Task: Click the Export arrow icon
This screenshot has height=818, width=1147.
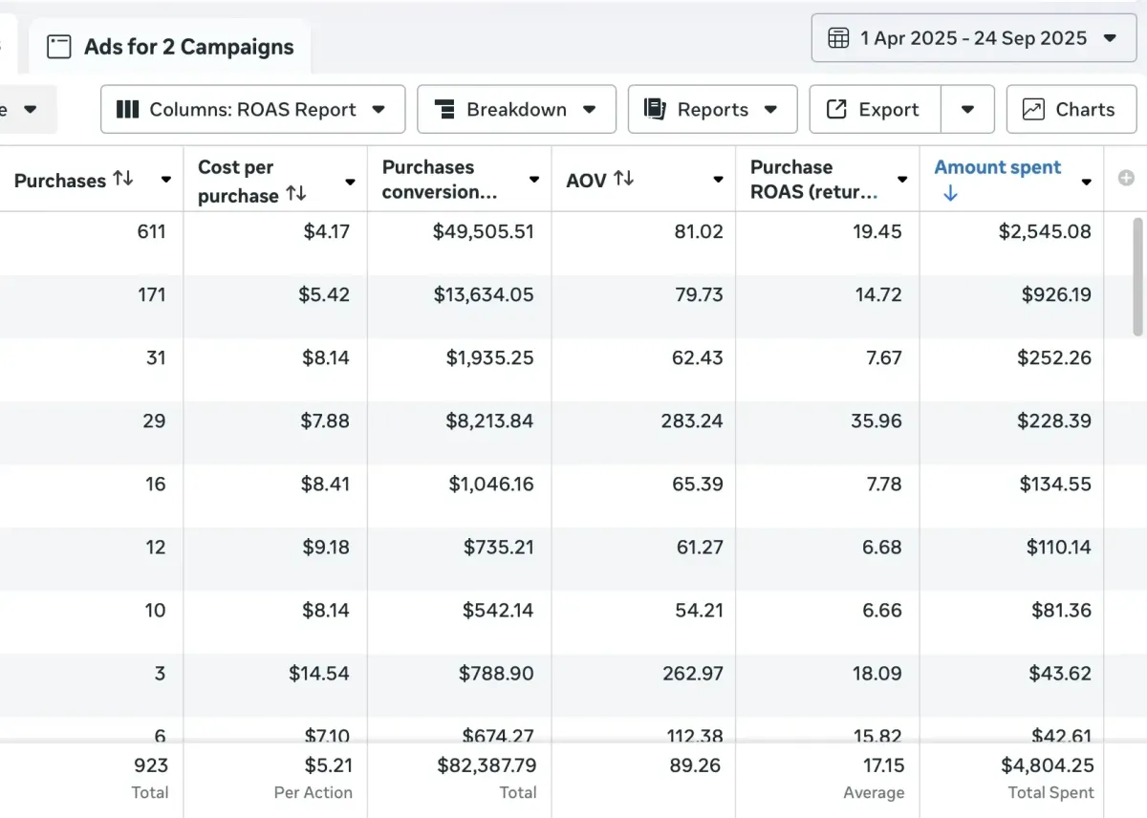Action: [836, 110]
